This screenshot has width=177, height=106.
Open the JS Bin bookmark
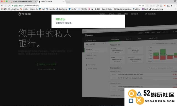(136, 9)
